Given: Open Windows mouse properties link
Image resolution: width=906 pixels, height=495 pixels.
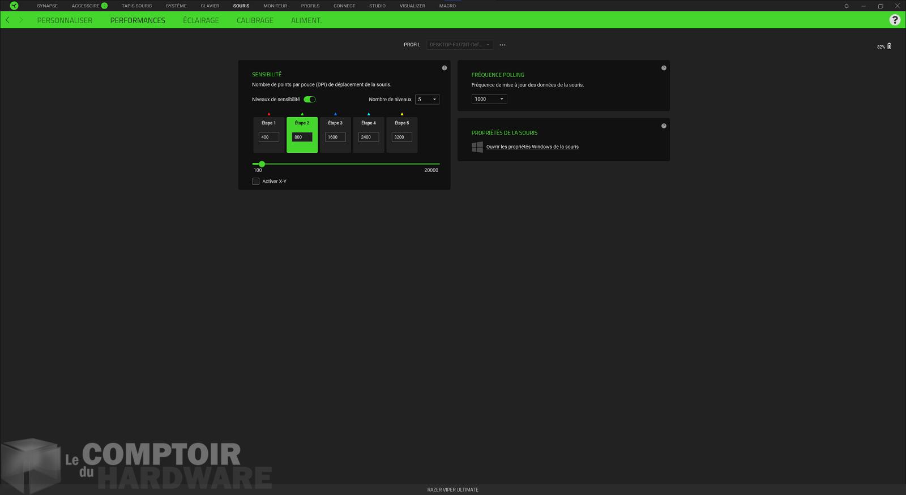Looking at the screenshot, I should click(x=532, y=147).
